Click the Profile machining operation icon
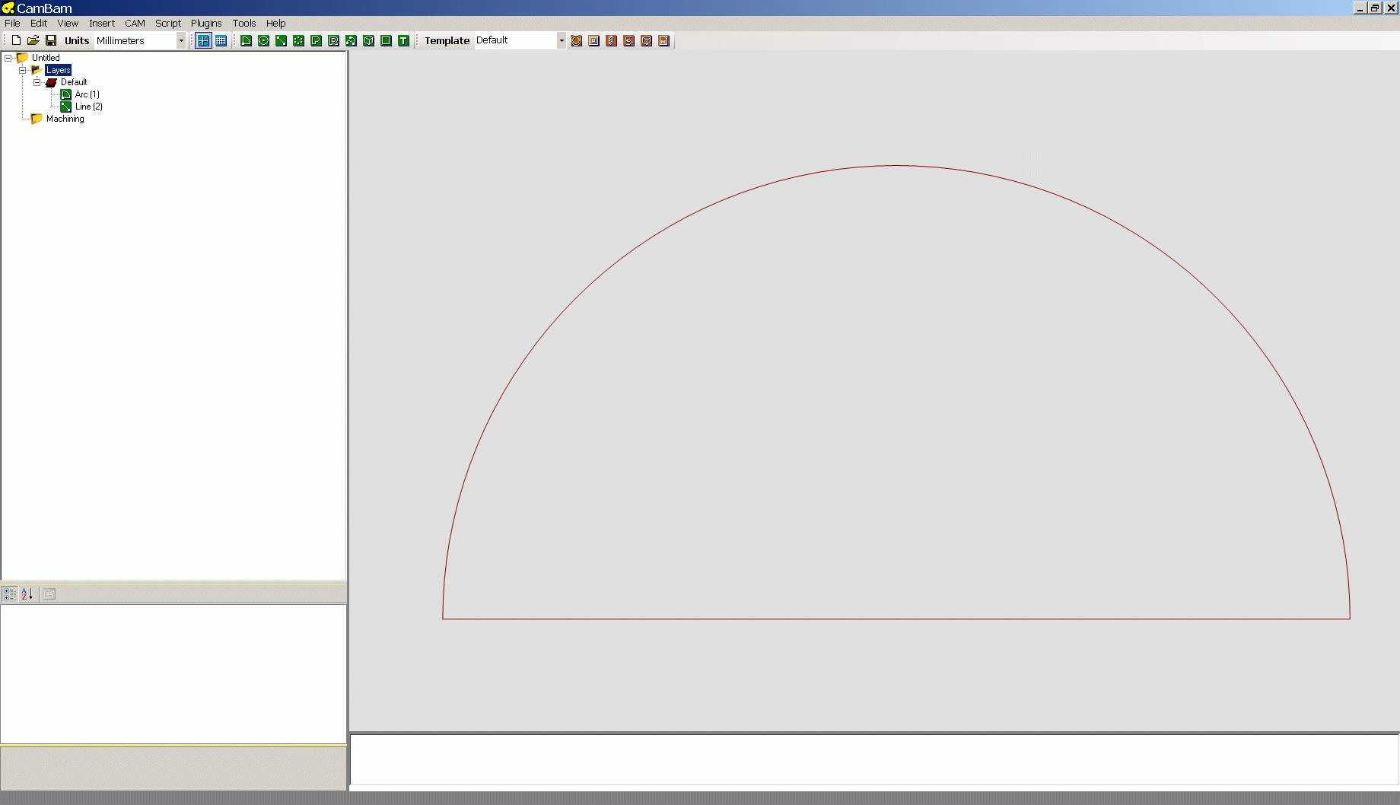Screen dimensions: 1400x805 577,40
